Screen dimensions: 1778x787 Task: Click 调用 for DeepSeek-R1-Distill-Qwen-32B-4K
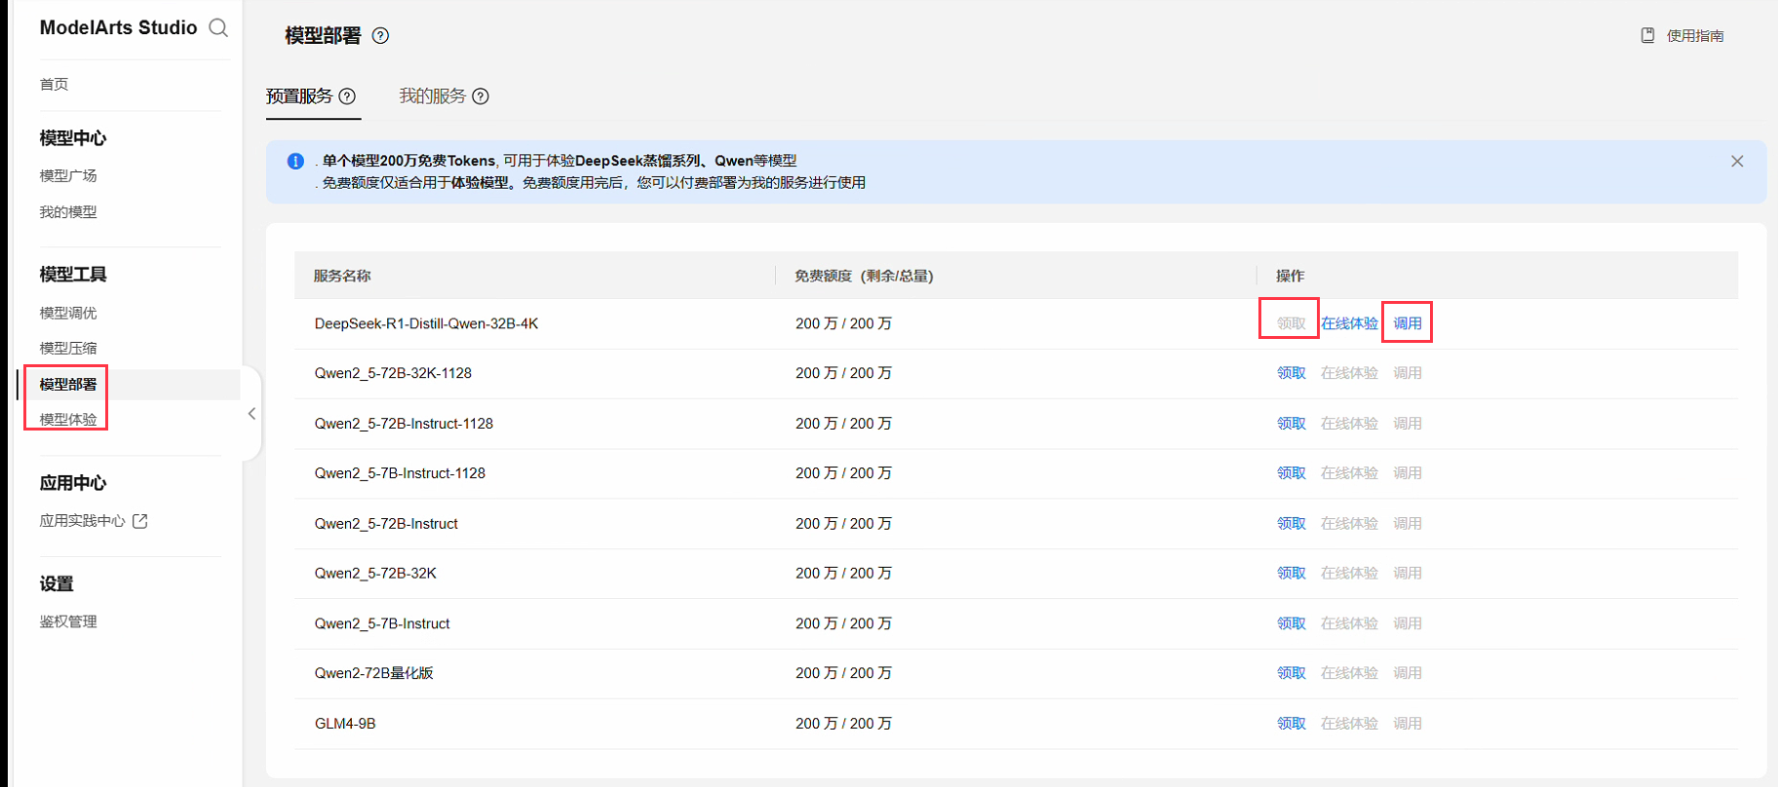pyautogui.click(x=1408, y=323)
